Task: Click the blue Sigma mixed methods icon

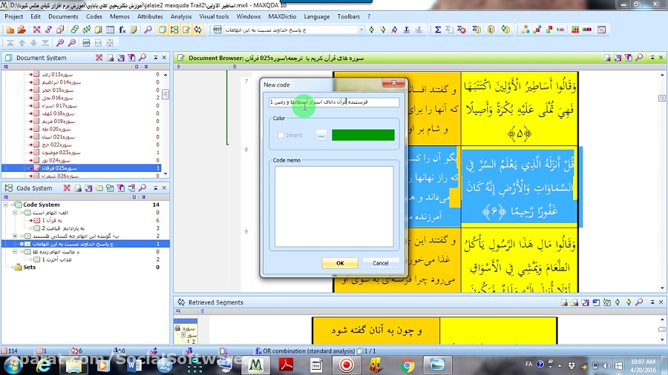Action: click(x=438, y=30)
